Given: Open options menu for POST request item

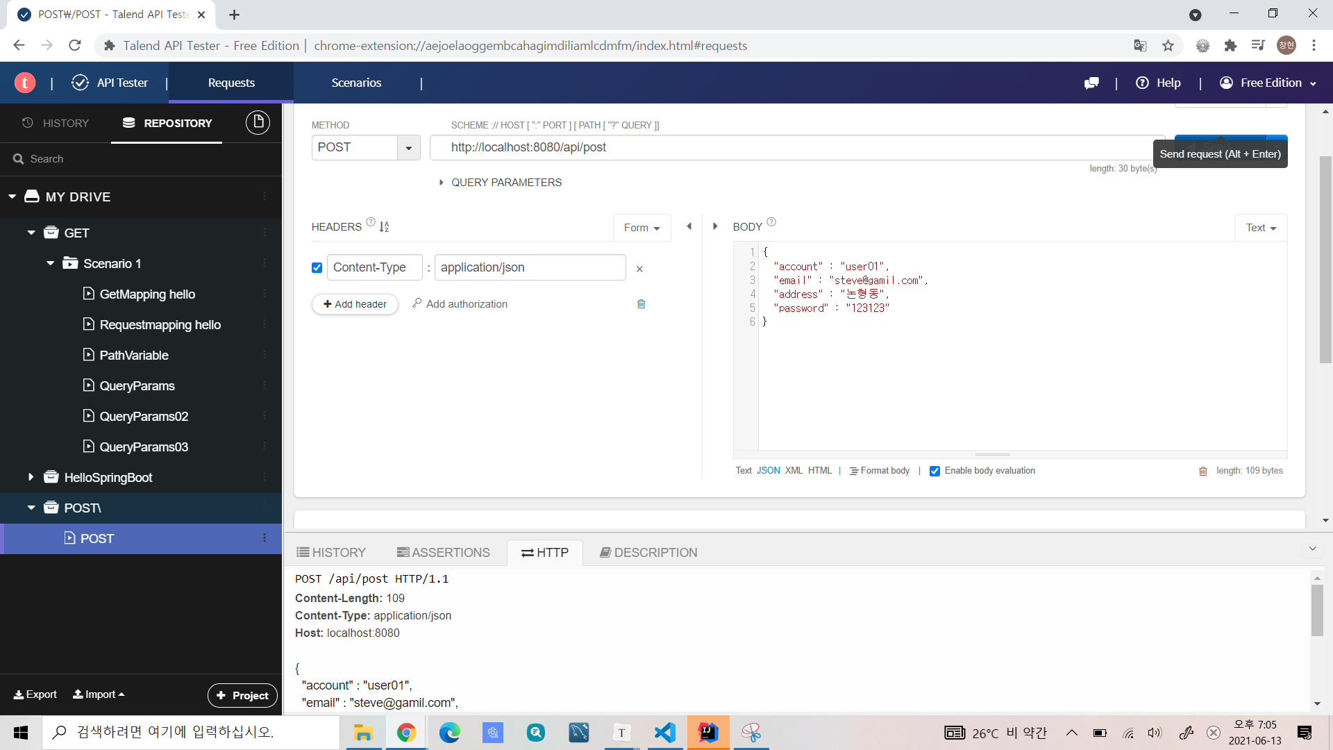Looking at the screenshot, I should [x=265, y=538].
